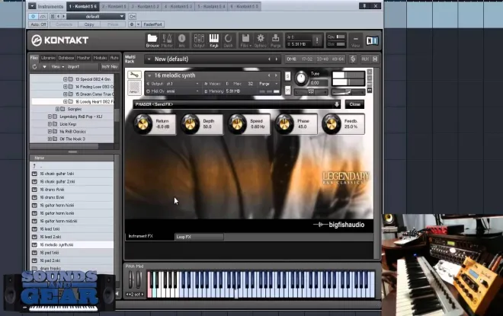503x316 pixels.
Task: Click the parent folder up-arrow row
Action: 72,166
